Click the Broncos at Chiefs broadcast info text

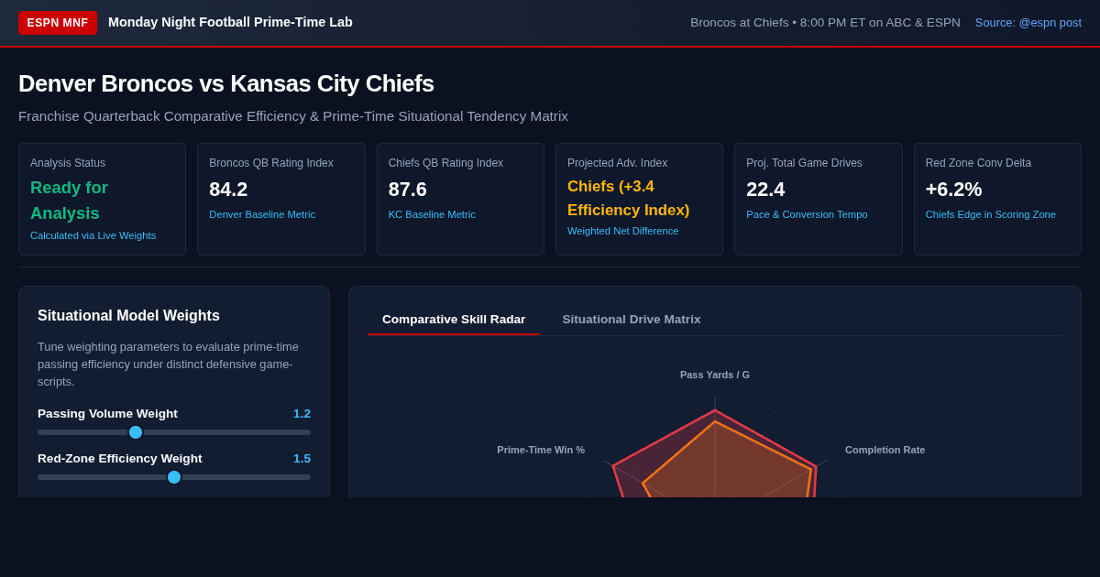[825, 23]
